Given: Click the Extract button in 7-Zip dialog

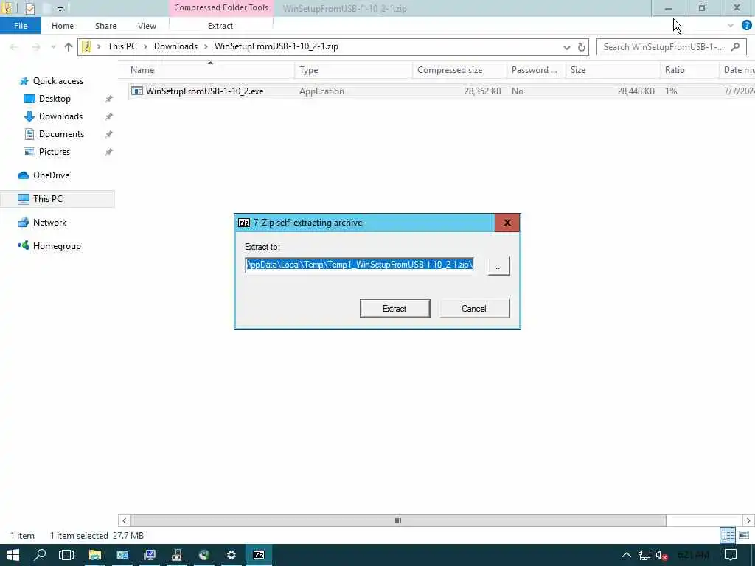Looking at the screenshot, I should pos(395,309).
